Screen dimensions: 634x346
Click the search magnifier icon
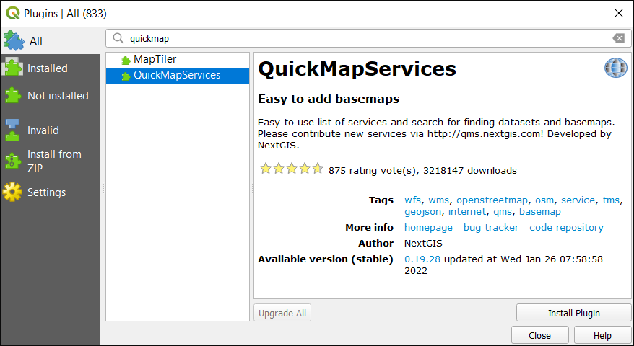[118, 38]
